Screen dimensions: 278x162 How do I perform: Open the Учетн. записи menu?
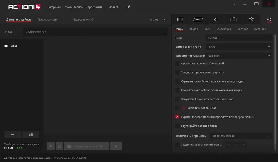(74, 7)
